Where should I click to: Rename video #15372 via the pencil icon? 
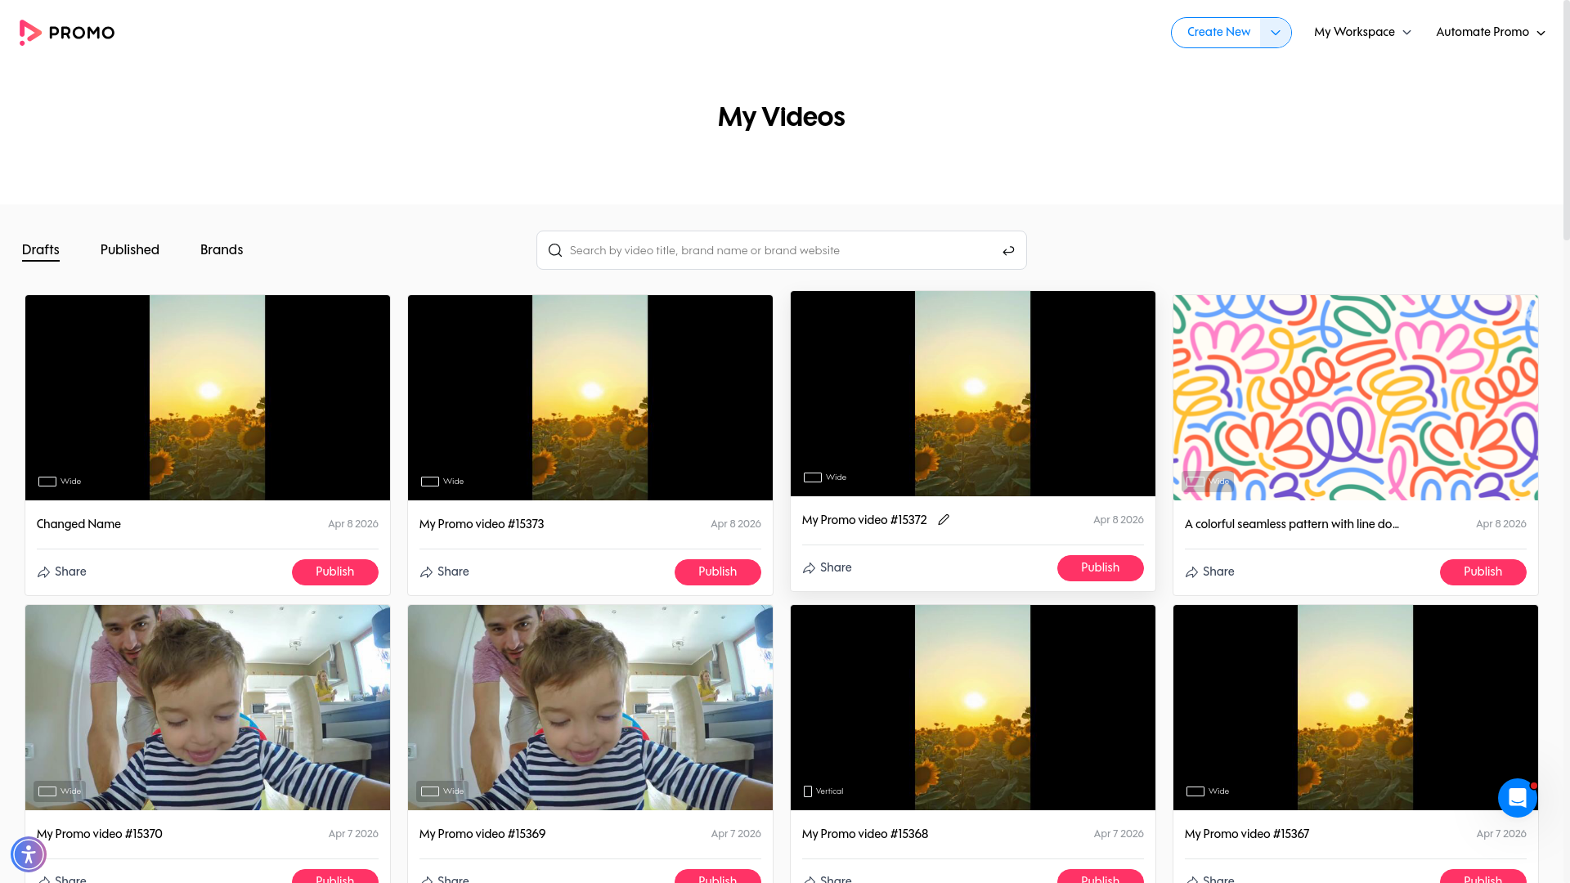coord(944,519)
